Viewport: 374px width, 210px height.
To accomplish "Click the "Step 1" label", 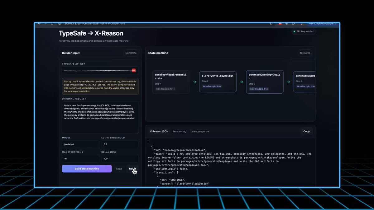I will click(158, 84).
